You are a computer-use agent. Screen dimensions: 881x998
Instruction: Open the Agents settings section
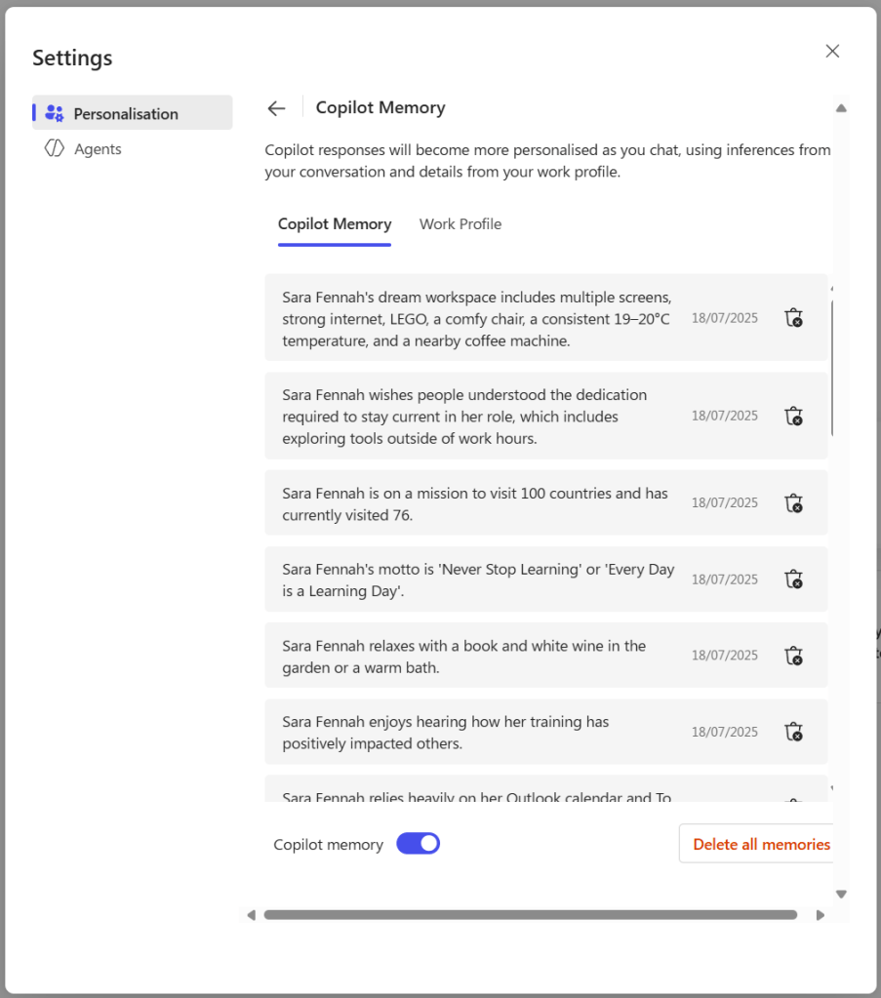tap(98, 149)
